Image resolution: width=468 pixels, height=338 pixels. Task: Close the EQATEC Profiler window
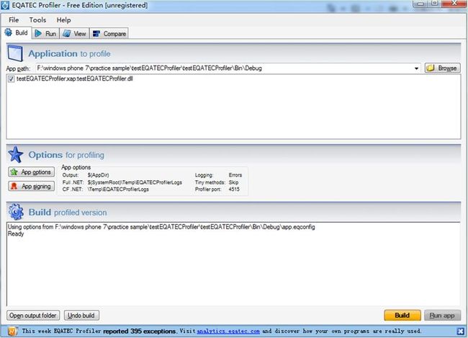coord(454,4)
